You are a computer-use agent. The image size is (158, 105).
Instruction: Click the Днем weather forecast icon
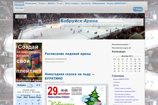tap(26, 100)
